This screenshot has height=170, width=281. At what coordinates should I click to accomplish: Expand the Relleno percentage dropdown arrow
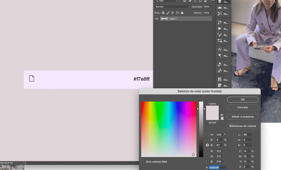coord(212,13)
